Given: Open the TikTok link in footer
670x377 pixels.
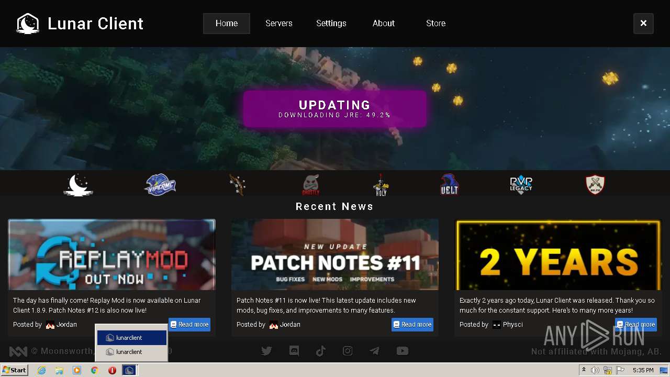Looking at the screenshot, I should click(321, 351).
